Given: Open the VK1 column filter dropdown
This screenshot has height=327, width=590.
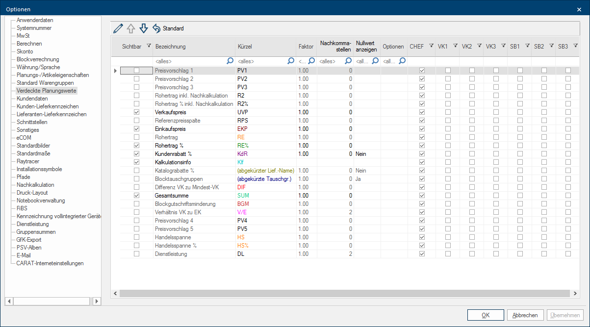Looking at the screenshot, I should pyautogui.click(x=455, y=46).
